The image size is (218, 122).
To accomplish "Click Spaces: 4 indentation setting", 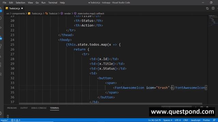I will [168, 120].
